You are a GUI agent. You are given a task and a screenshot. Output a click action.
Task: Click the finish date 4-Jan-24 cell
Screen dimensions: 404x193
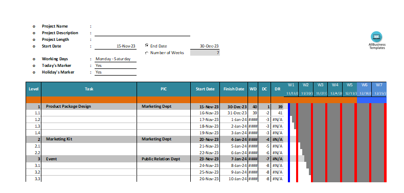pyautogui.click(x=234, y=139)
